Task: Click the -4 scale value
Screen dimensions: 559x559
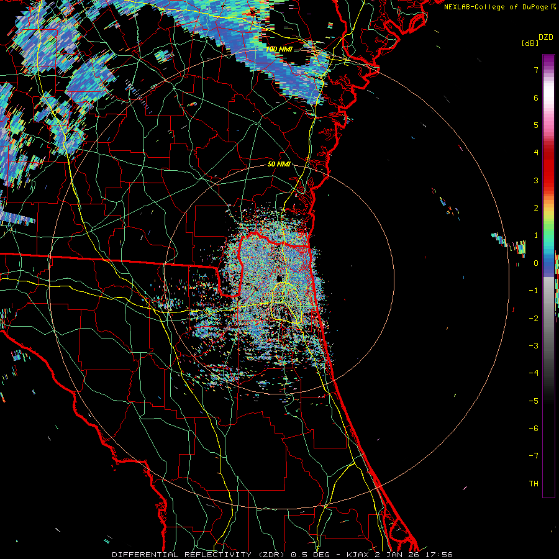Action: (534, 373)
